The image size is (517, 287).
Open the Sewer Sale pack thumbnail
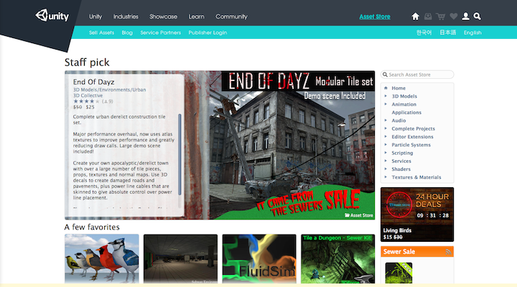pyautogui.click(x=399, y=273)
